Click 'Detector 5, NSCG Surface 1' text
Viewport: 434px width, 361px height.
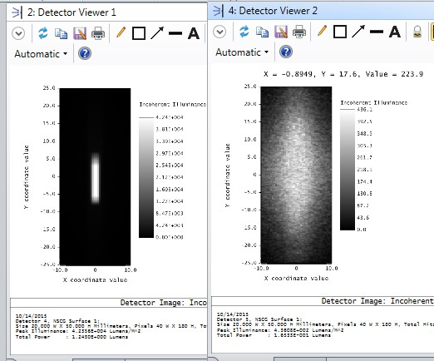point(259,319)
